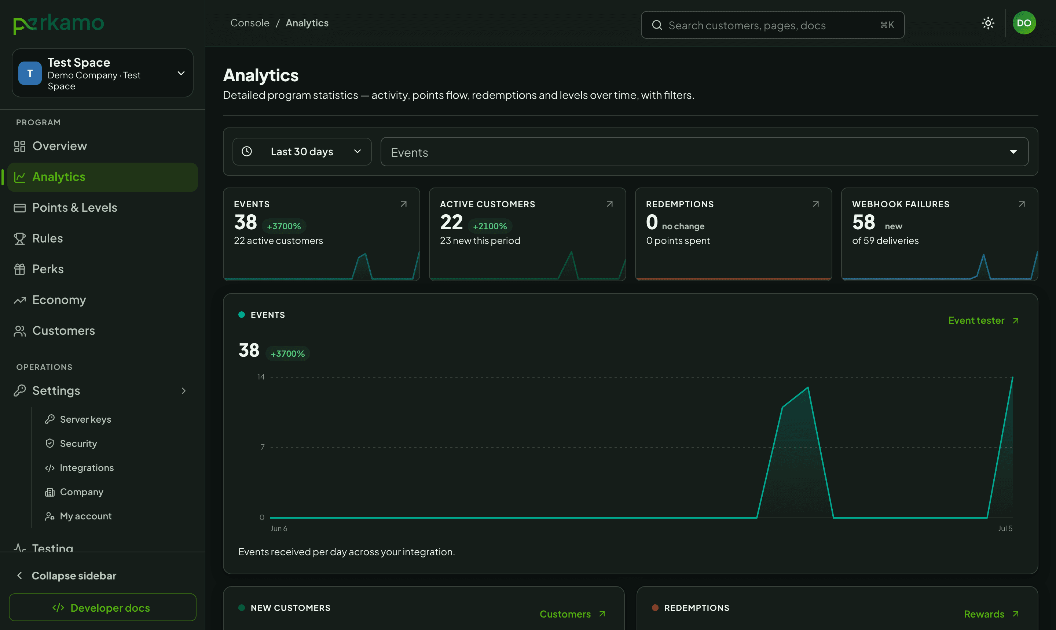
Task: Go to Points & Levels
Action: (102, 208)
